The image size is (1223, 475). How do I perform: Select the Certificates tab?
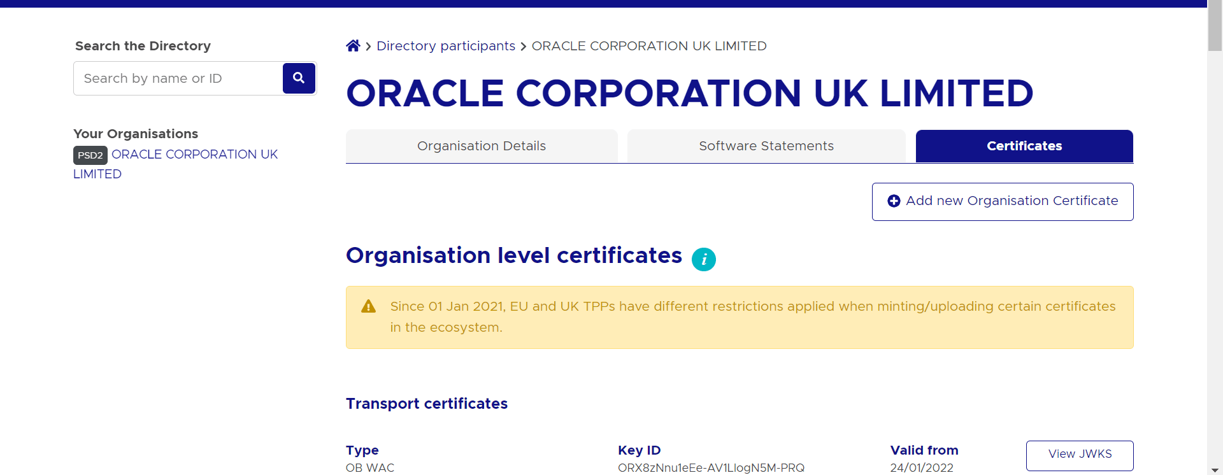1024,146
